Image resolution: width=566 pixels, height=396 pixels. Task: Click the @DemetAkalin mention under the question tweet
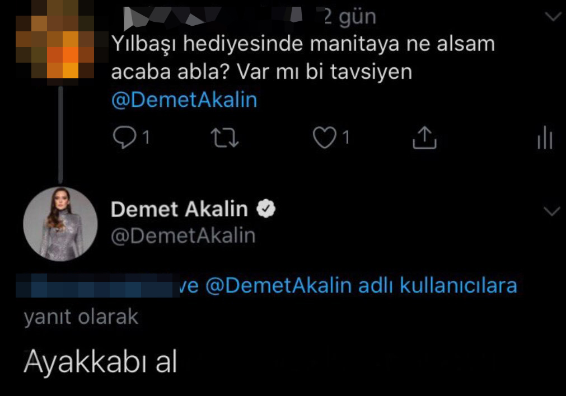tap(184, 100)
